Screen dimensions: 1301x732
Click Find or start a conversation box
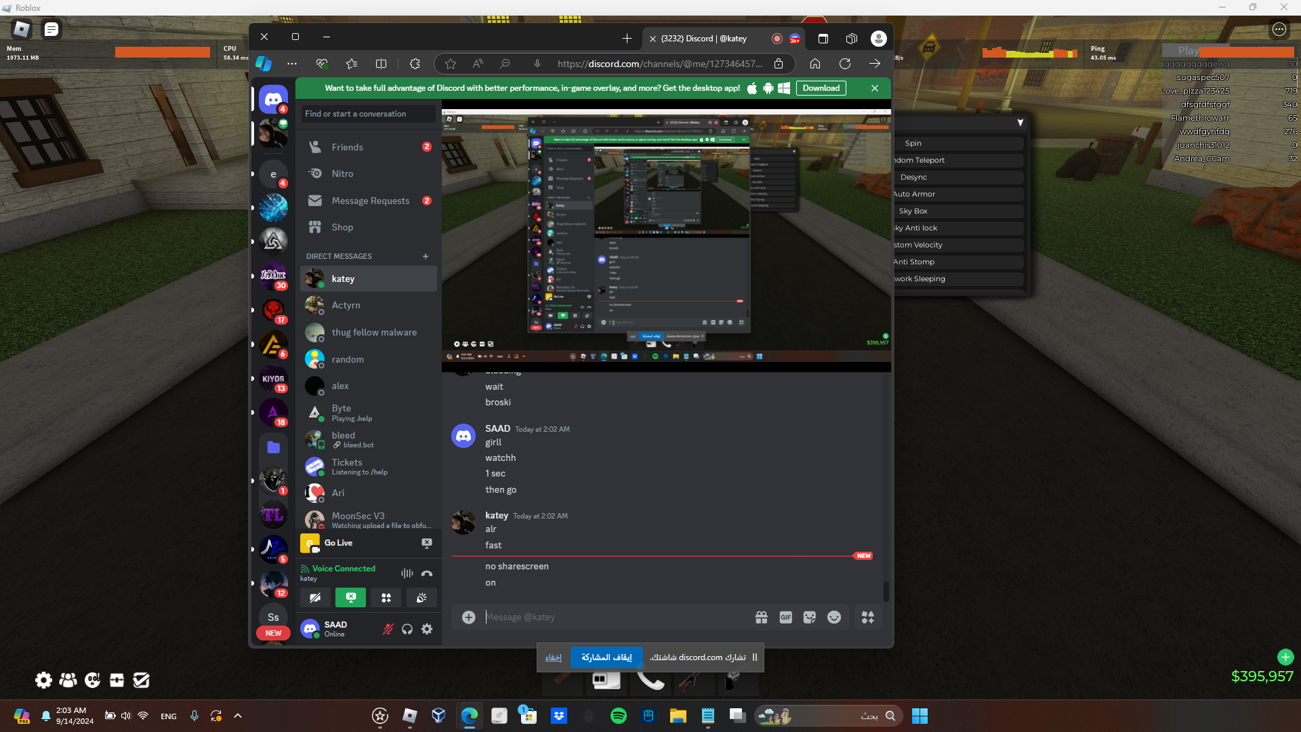(369, 114)
